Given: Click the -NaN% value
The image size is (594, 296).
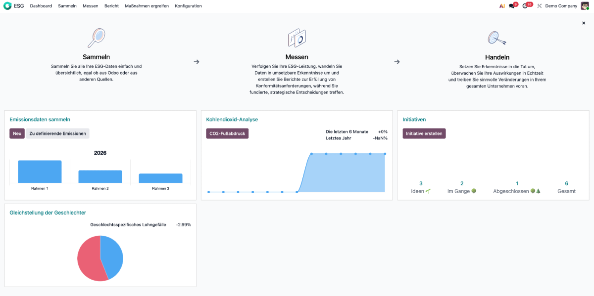Looking at the screenshot, I should [380, 138].
